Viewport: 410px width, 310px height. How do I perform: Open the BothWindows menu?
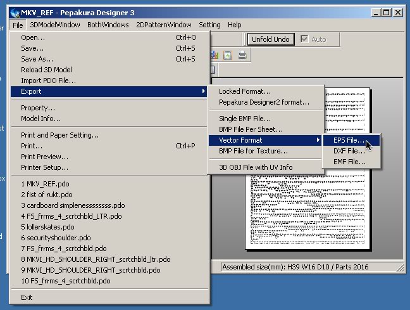108,25
